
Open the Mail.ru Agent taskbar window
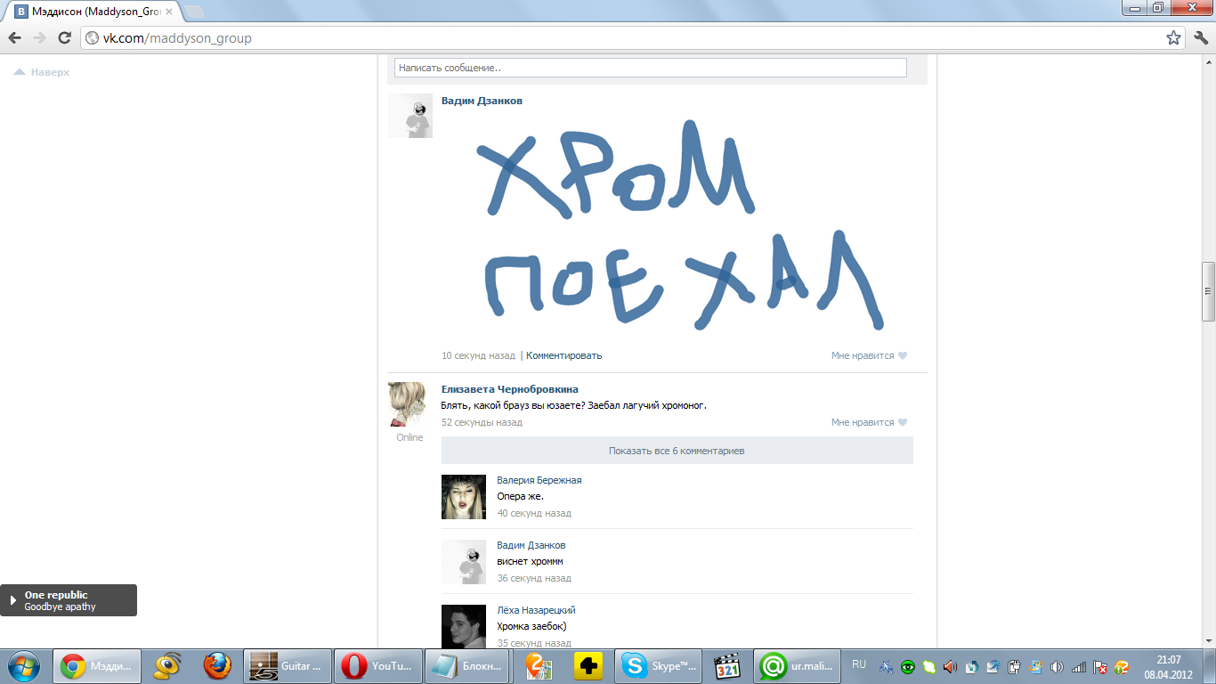click(x=798, y=665)
